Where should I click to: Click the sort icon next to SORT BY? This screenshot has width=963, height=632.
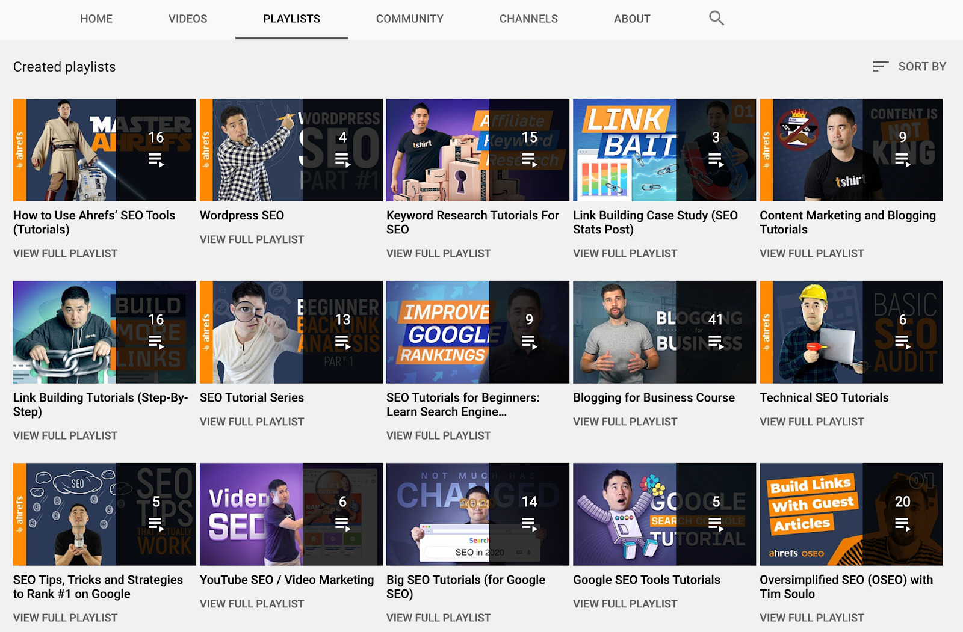click(x=881, y=66)
